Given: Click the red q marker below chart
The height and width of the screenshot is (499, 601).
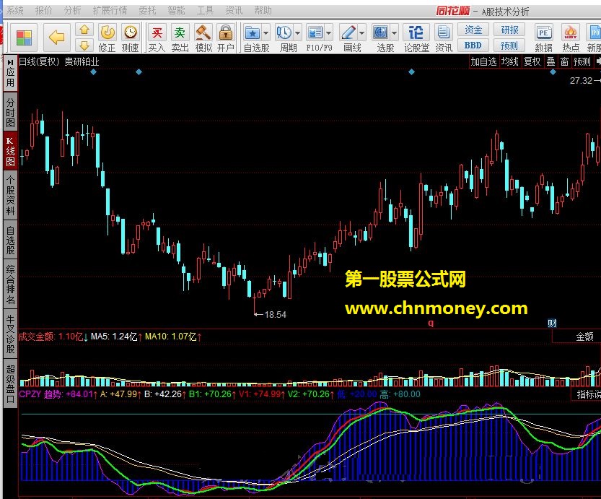Looking at the screenshot, I should pyautogui.click(x=431, y=323).
